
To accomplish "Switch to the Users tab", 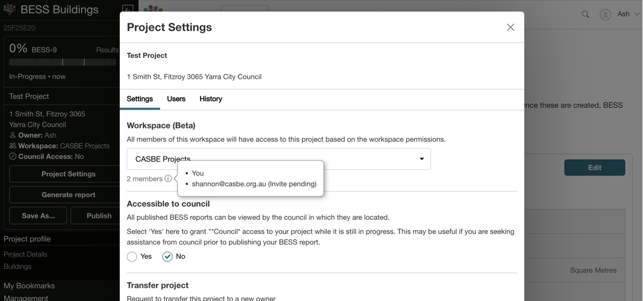I will click(176, 99).
